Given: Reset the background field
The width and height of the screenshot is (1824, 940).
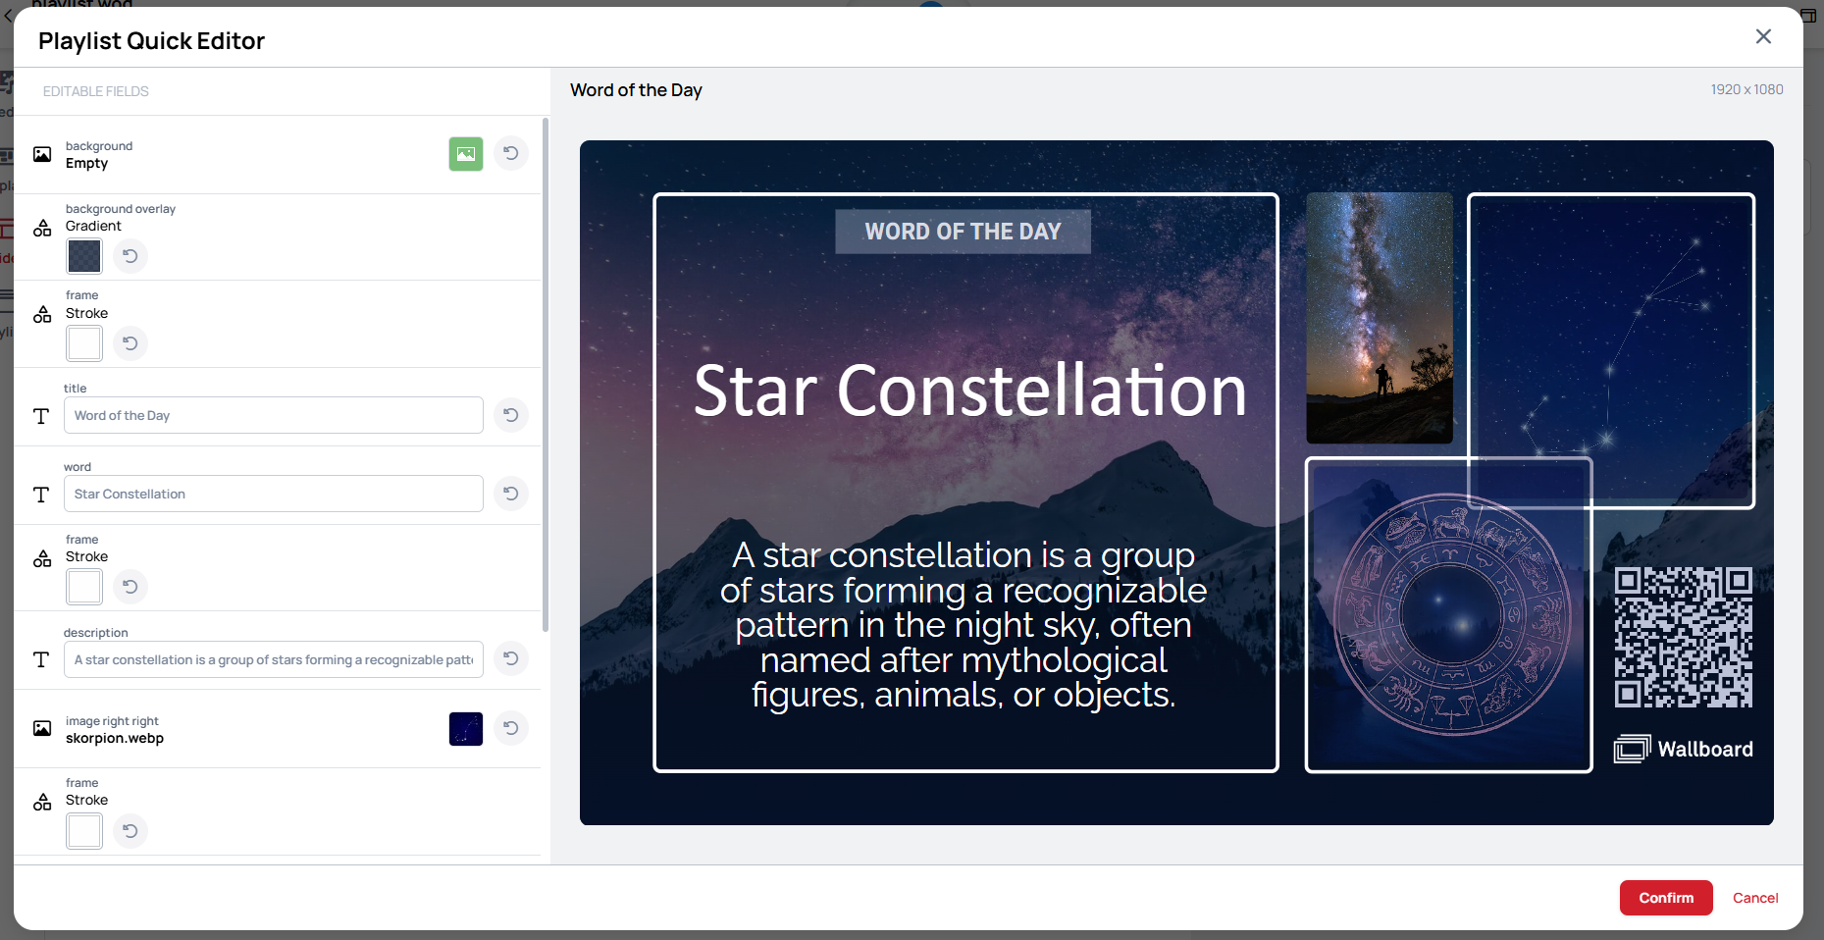Looking at the screenshot, I should 511,154.
